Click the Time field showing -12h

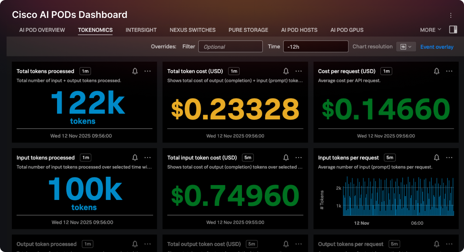point(316,46)
